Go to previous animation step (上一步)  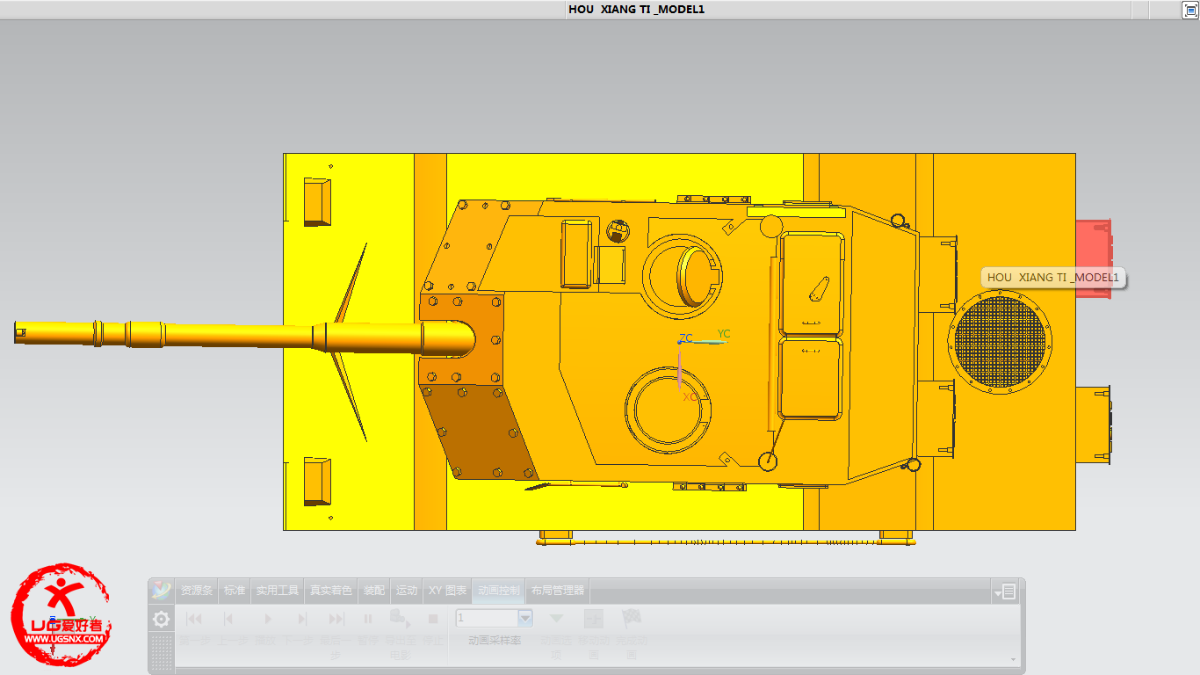(229, 619)
